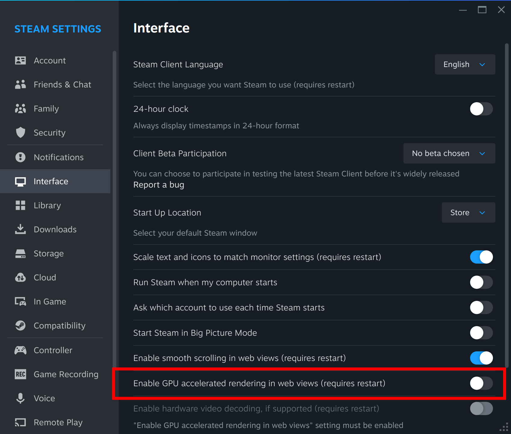
Task: Click the main panel vertical scrollbar
Action: coord(507,206)
